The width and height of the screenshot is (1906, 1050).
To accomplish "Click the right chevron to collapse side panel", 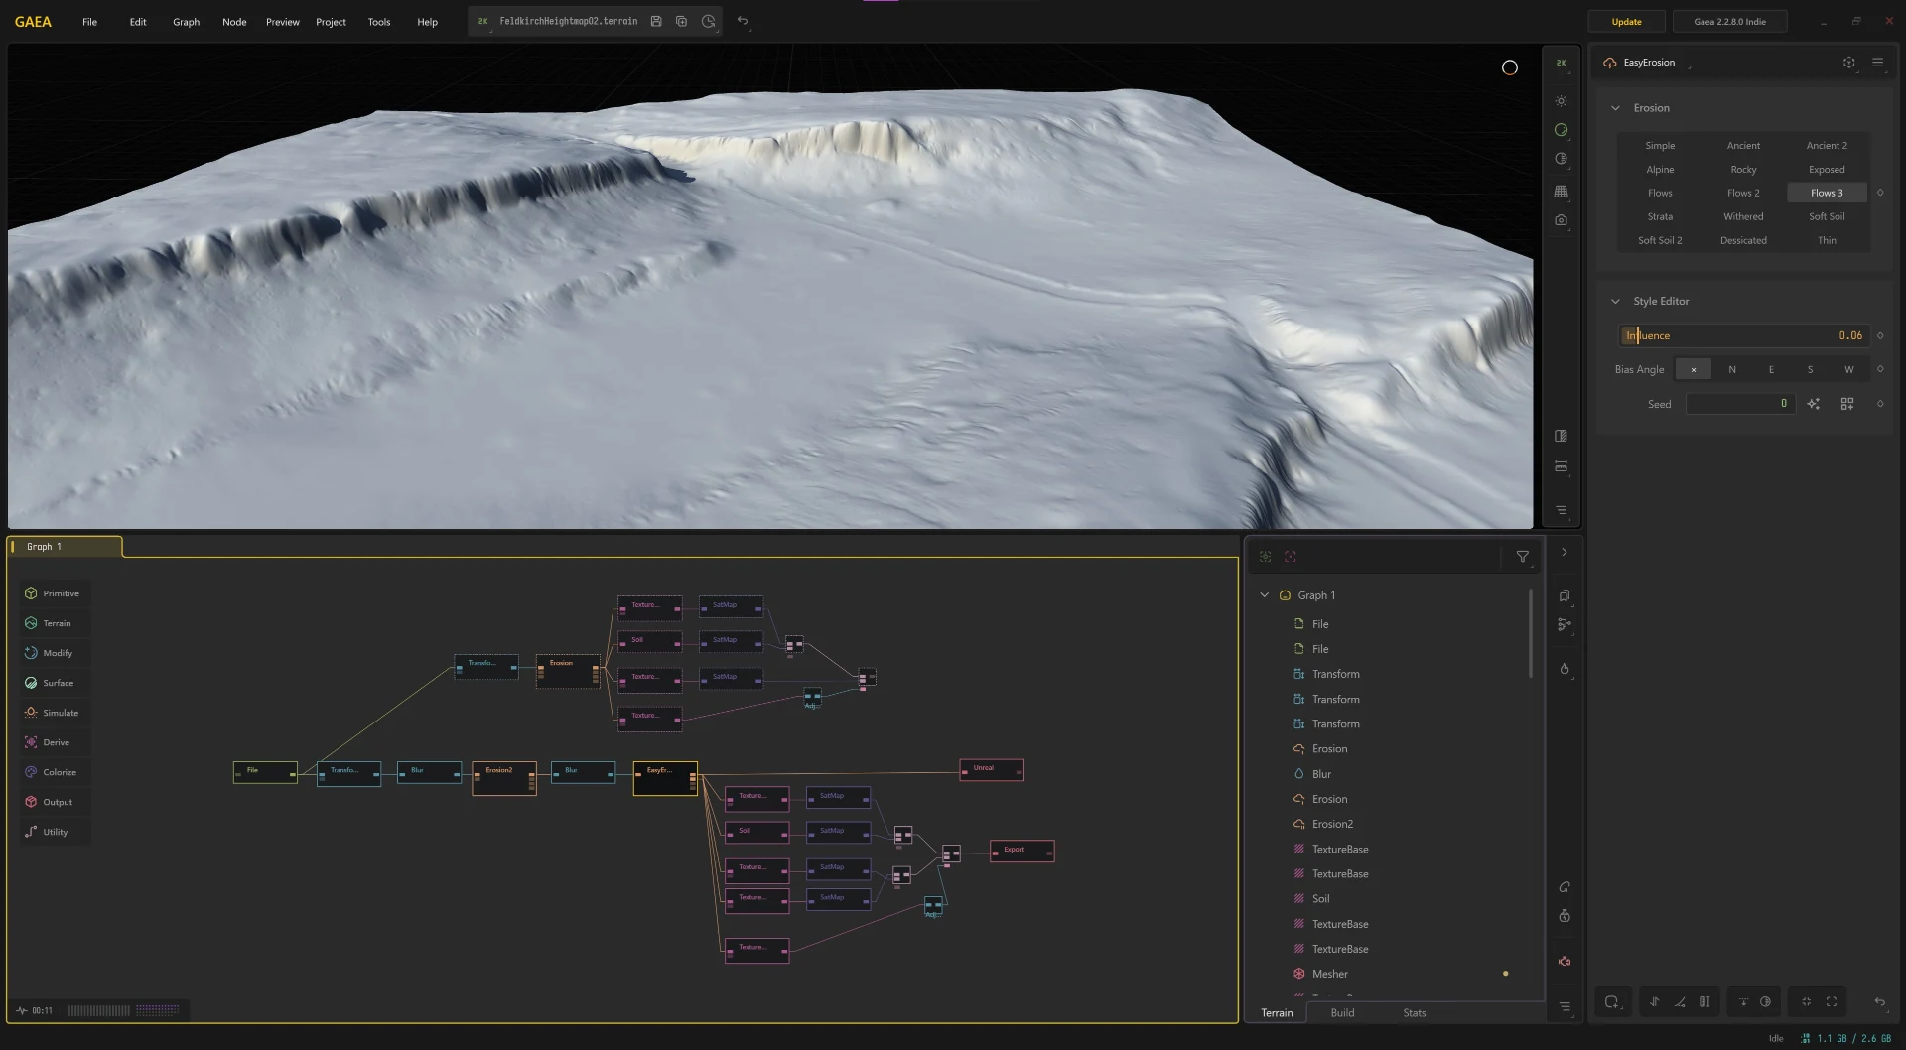I will [x=1564, y=553].
